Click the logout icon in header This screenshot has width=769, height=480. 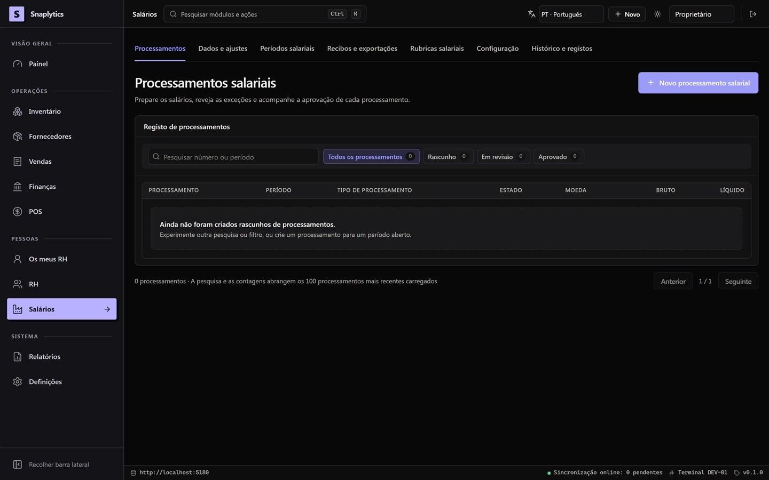pyautogui.click(x=753, y=14)
